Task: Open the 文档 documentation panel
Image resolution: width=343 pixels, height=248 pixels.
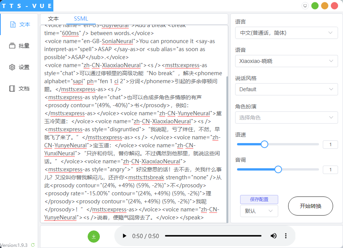Action: [19, 89]
